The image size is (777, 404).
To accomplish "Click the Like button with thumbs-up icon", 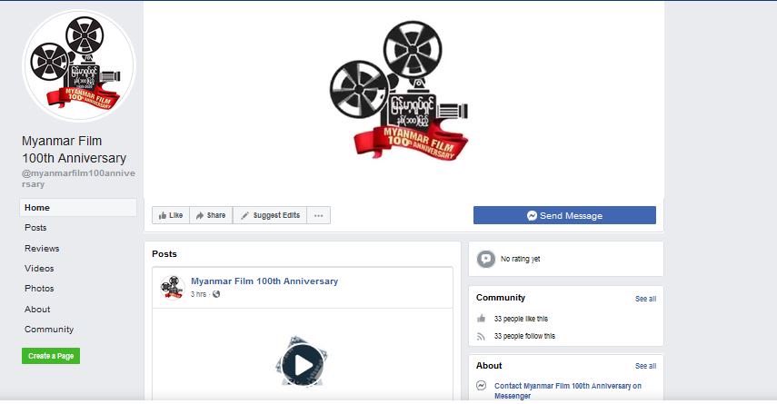I will pos(170,215).
